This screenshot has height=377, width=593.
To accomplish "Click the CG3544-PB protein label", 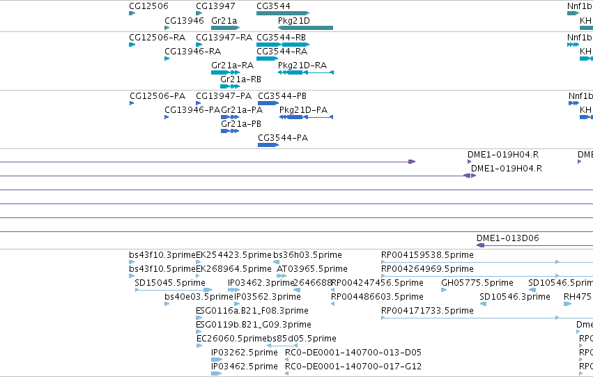I will (282, 96).
